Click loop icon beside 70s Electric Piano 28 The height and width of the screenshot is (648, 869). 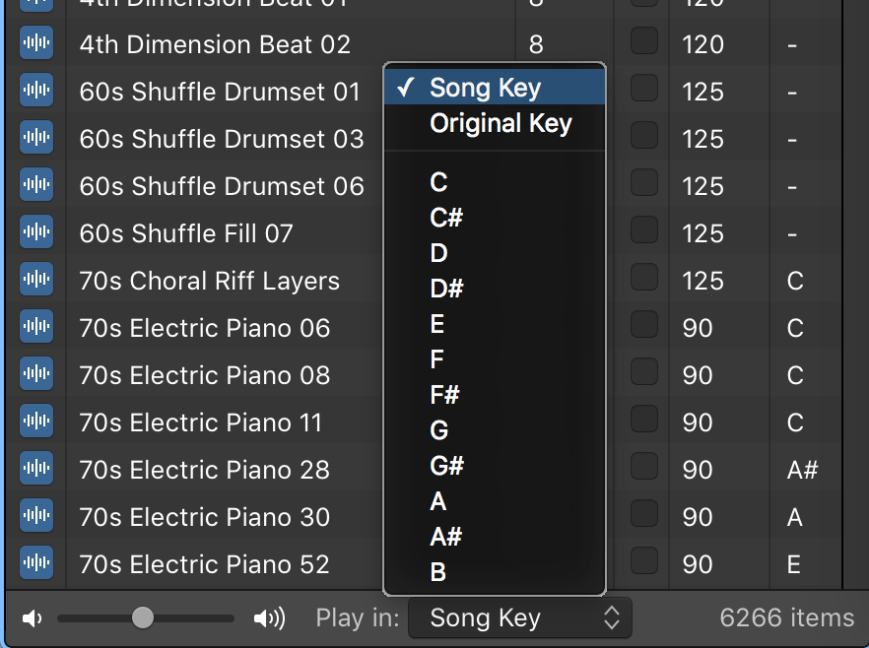[36, 470]
